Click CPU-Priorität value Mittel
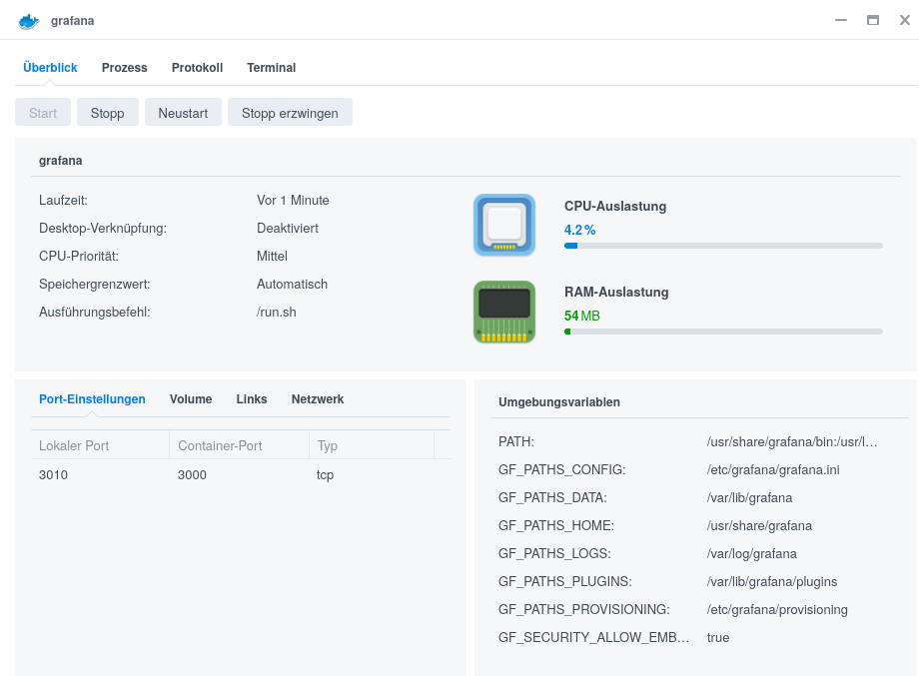The width and height of the screenshot is (919, 676). coord(272,256)
